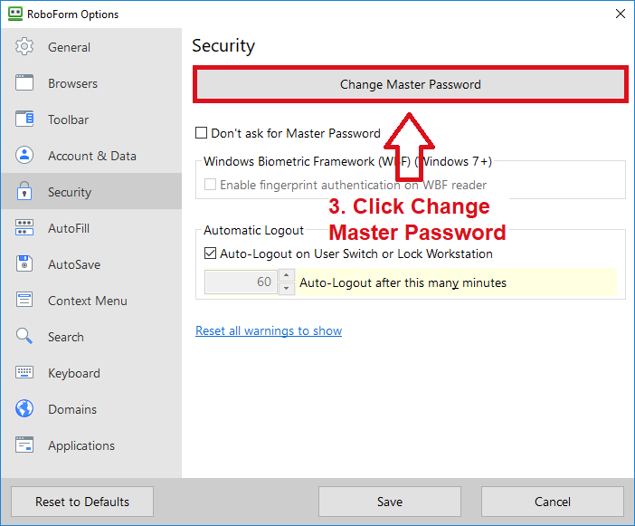Save the RoboForm options

tap(390, 502)
